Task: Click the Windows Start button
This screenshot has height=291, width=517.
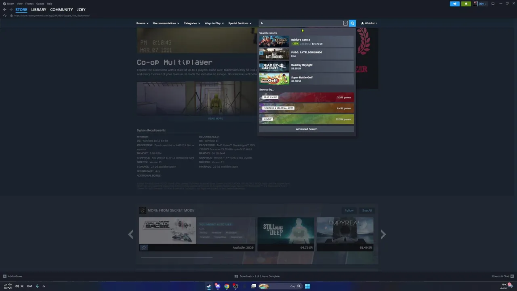Action: point(307,286)
